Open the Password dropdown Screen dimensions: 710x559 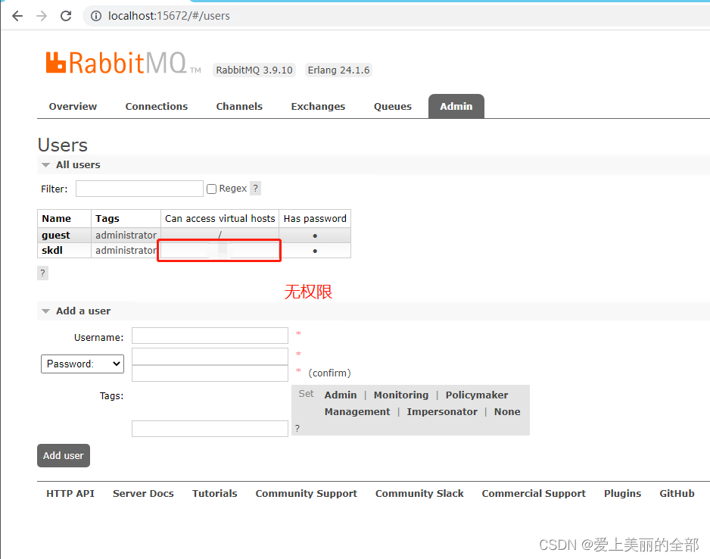pos(82,364)
